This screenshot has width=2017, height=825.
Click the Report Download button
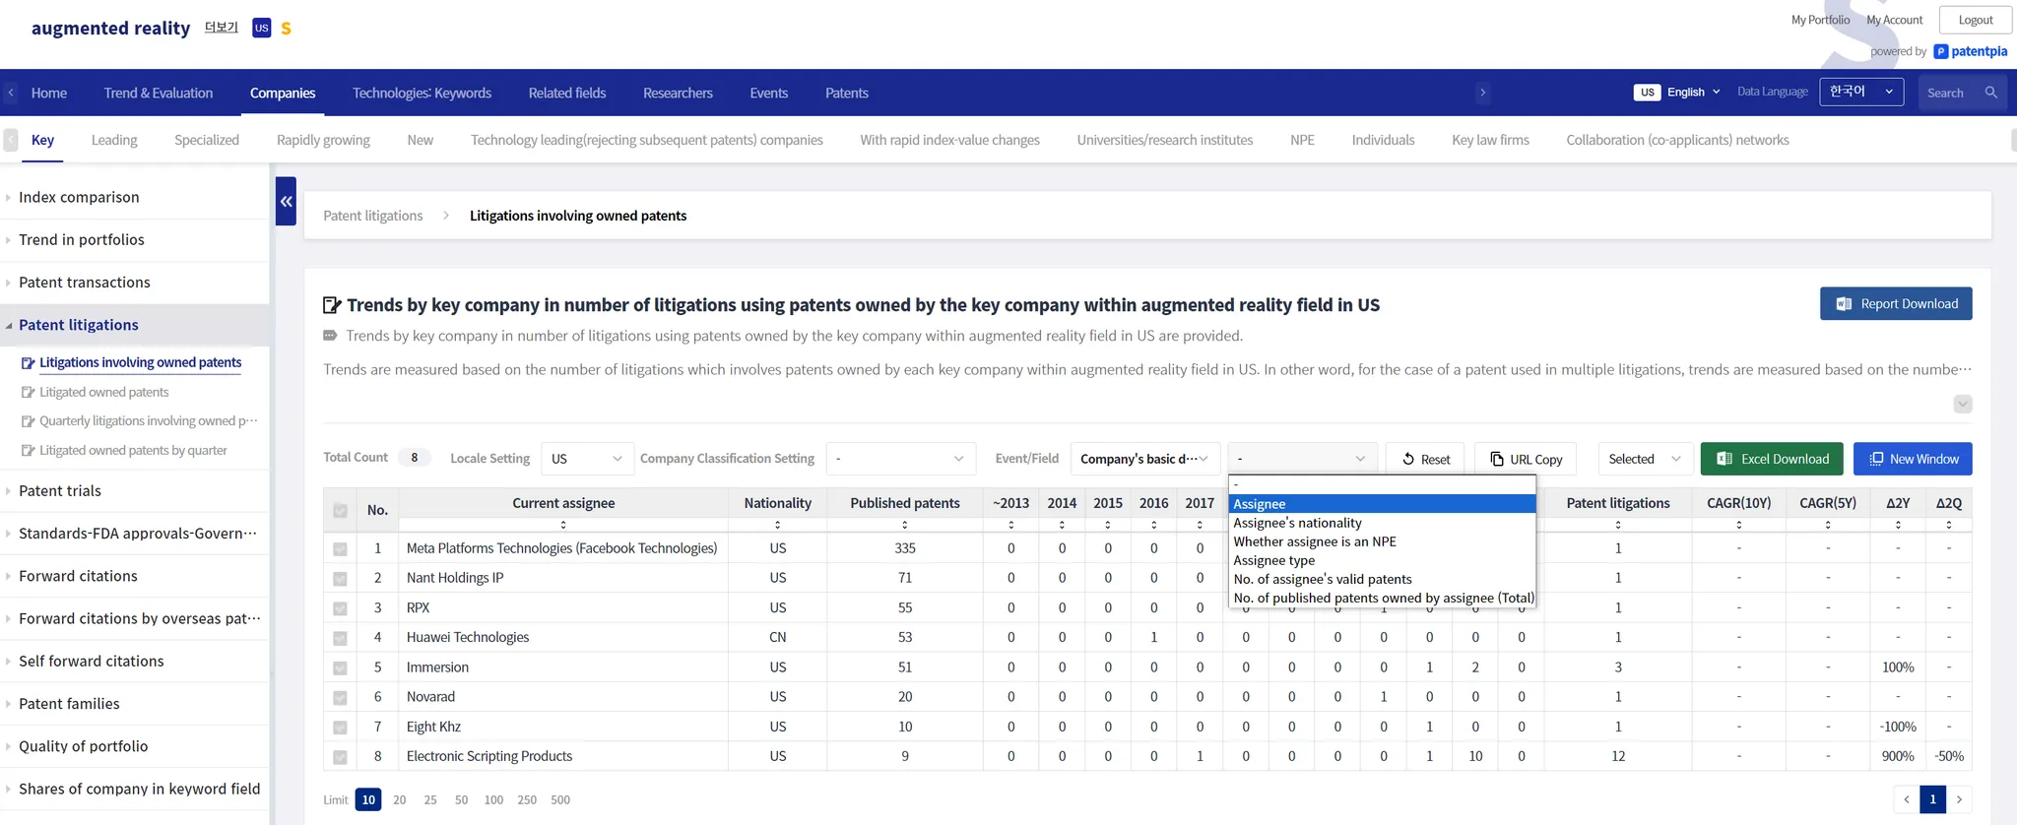1896,304
